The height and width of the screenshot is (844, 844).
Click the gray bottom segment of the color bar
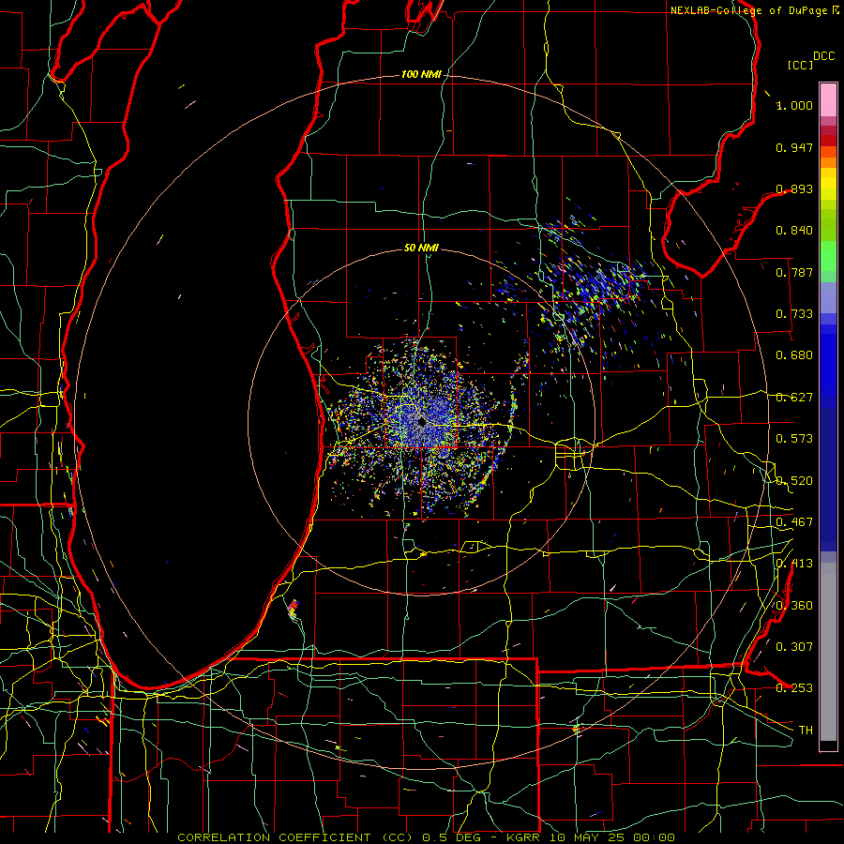tap(828, 652)
